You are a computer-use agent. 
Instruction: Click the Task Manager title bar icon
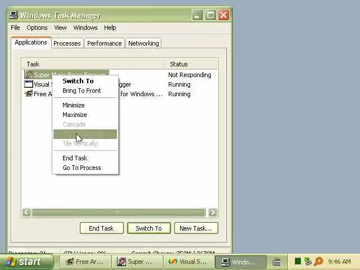pos(13,15)
